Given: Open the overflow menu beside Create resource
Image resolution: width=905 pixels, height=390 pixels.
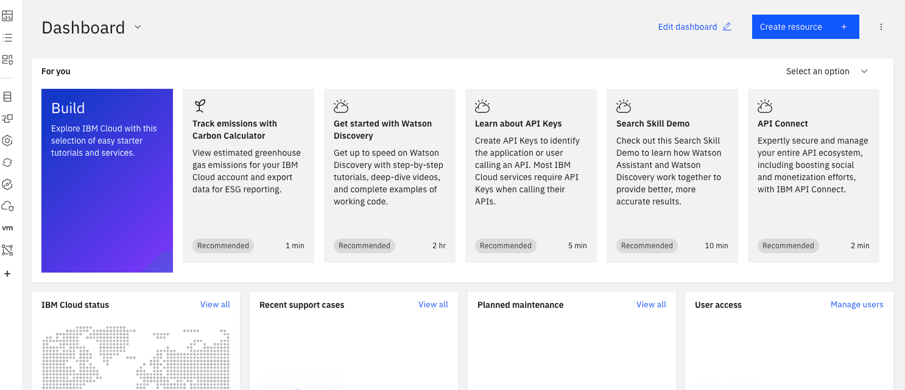Looking at the screenshot, I should point(881,26).
